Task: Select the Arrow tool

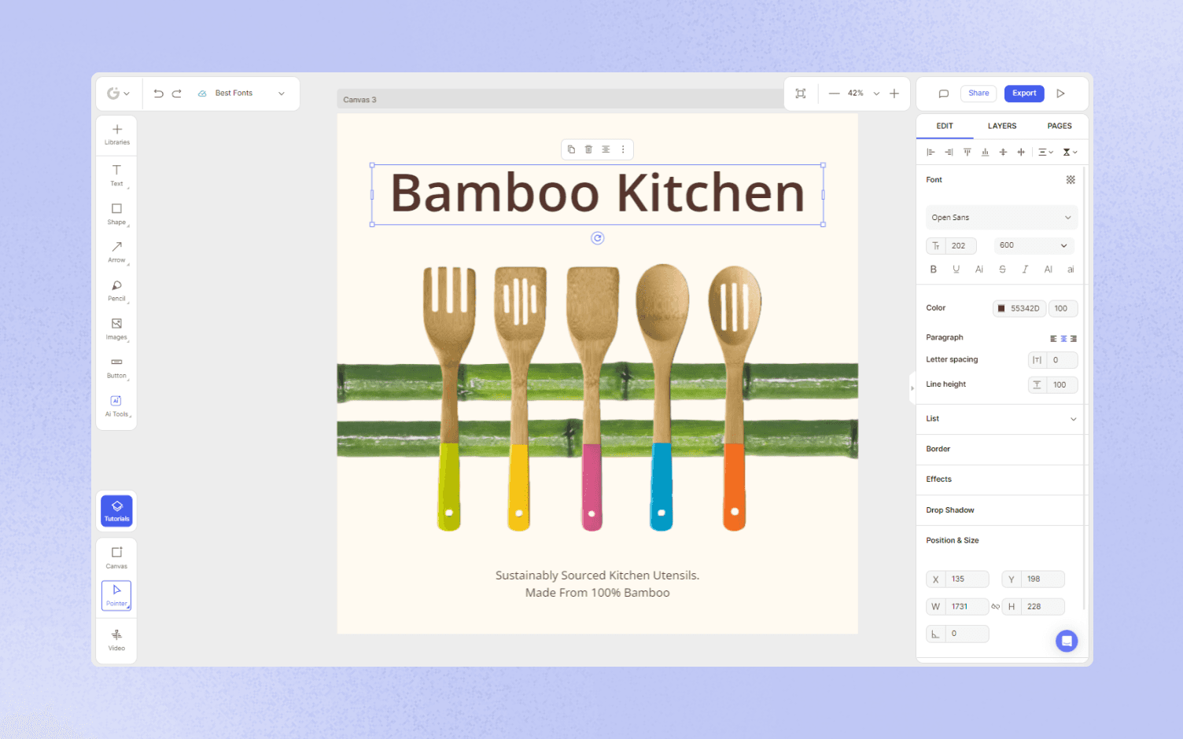Action: (x=116, y=252)
